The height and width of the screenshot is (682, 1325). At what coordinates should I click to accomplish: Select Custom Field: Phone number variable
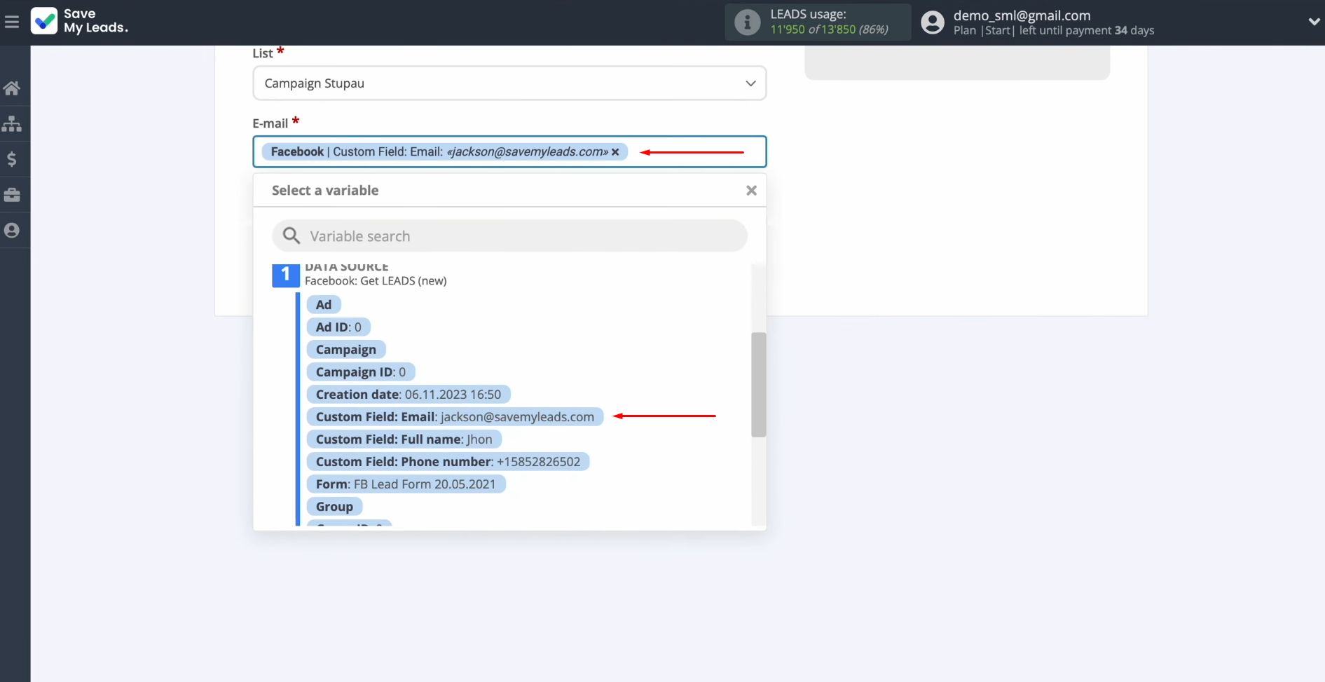click(448, 462)
